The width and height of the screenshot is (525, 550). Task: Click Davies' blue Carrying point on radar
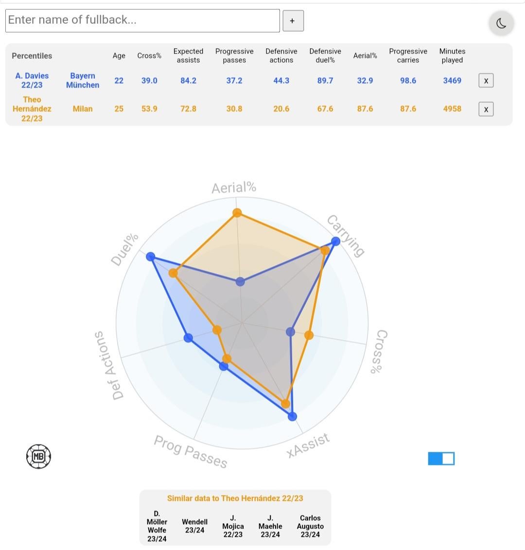335,241
